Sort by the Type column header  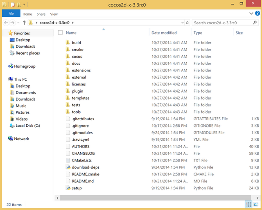[x=198, y=33]
